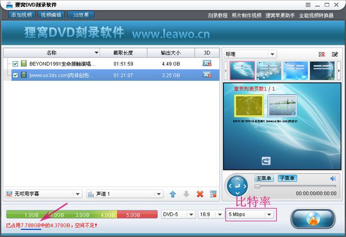Clear the video list with the list-delete icon
This screenshot has width=346, height=237.
(x=213, y=194)
